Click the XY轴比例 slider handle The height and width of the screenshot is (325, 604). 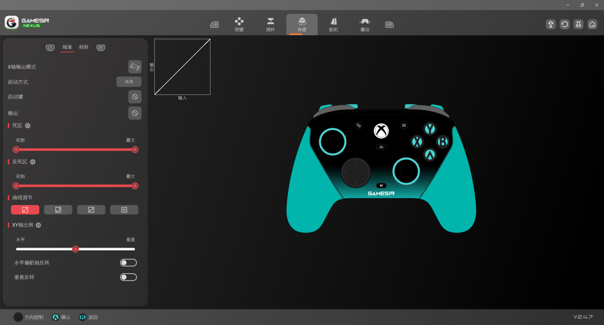pyautogui.click(x=75, y=249)
